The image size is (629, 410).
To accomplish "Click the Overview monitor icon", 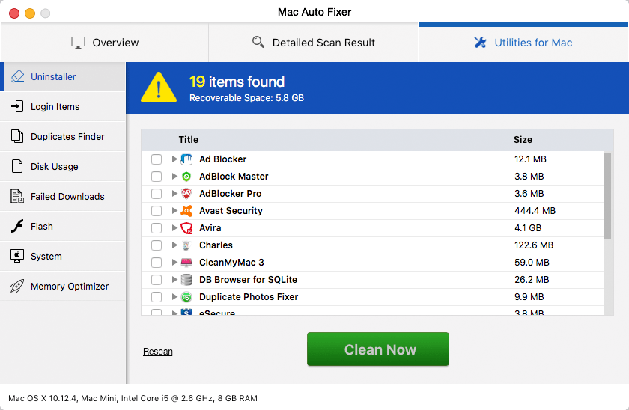I will [78, 43].
